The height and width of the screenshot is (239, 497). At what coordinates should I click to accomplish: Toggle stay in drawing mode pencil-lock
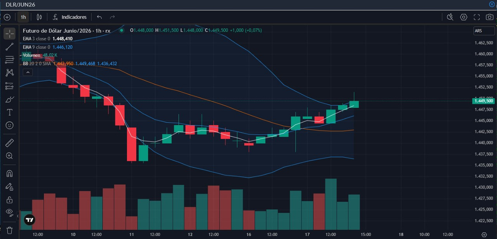point(10,187)
